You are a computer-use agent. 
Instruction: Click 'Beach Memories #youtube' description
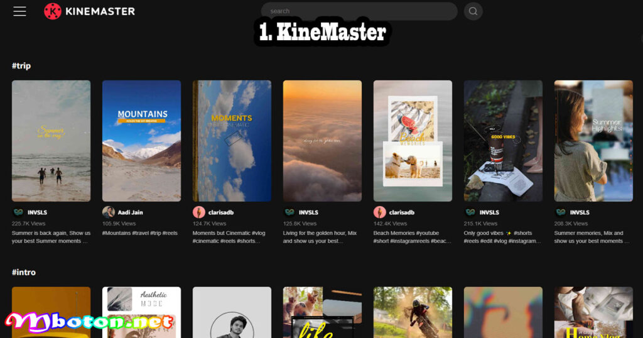(x=412, y=237)
